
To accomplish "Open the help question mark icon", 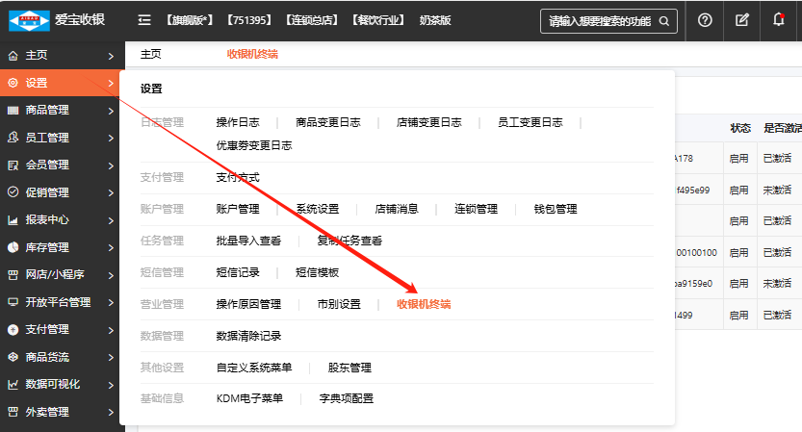I will [705, 20].
